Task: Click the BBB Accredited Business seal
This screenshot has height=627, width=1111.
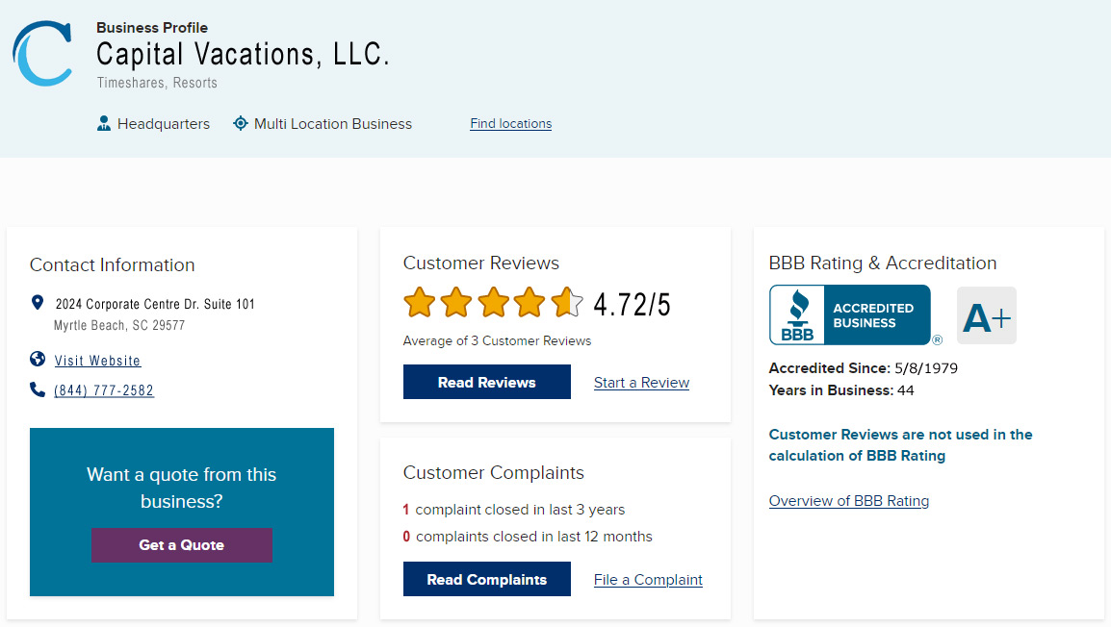Action: point(850,315)
